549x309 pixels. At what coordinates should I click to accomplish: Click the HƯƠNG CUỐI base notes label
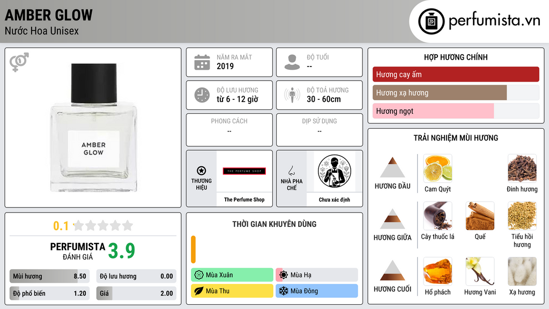[392, 289]
